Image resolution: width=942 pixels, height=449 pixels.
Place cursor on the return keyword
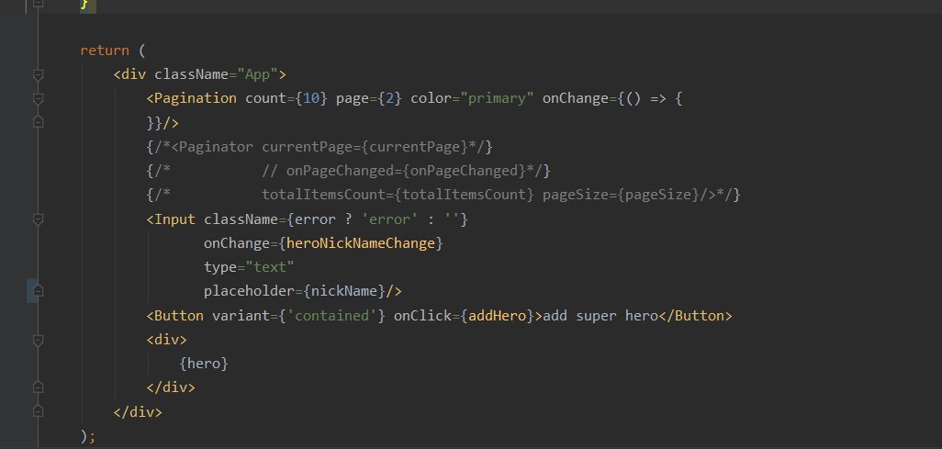(x=105, y=51)
